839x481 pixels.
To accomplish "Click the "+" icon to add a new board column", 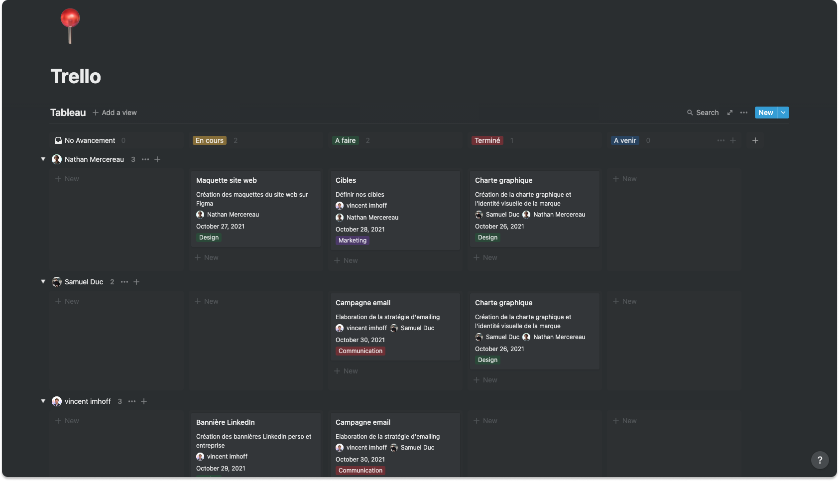I will tap(755, 140).
